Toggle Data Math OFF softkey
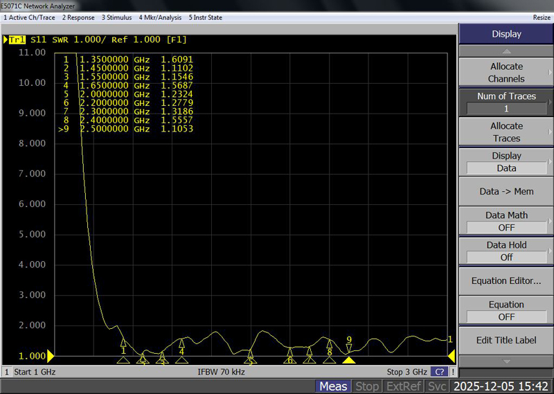This screenshot has height=394, width=554. tap(506, 221)
